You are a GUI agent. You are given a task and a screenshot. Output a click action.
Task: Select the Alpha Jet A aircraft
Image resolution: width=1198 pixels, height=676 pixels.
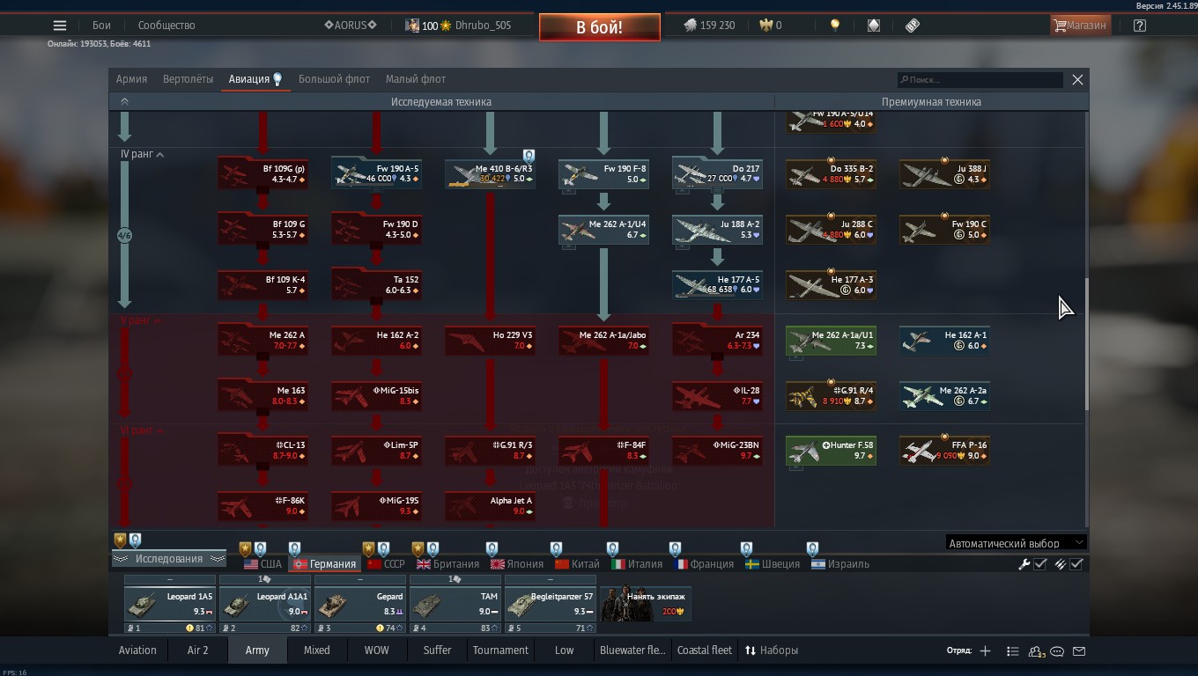click(x=490, y=506)
